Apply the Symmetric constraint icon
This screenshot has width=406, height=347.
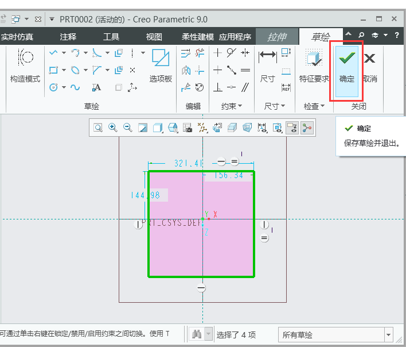[x=245, y=53]
